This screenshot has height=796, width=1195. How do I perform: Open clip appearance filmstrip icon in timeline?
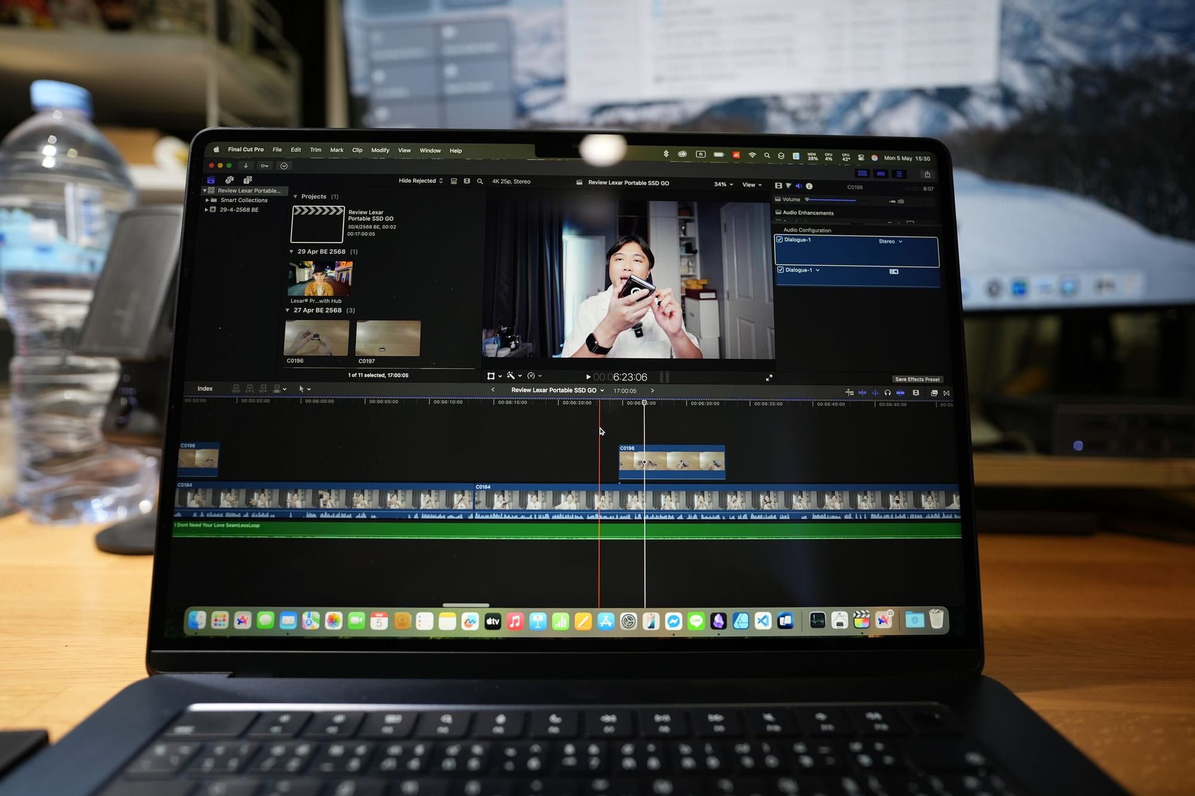(916, 392)
